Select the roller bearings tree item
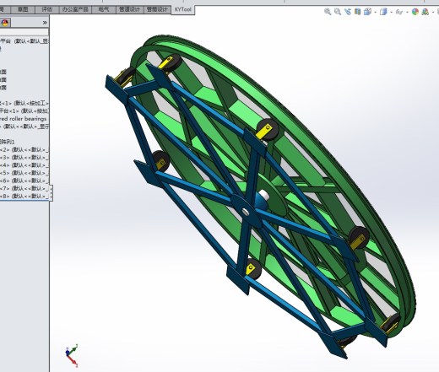439x372 pixels. [x=24, y=119]
